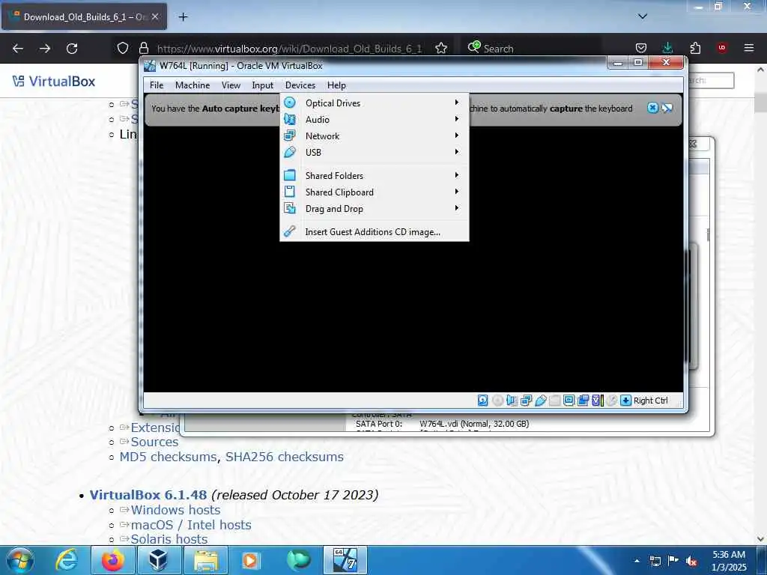Viewport: 767px width, 575px height.
Task: Open the macOS / Intel hosts link
Action: click(191, 525)
